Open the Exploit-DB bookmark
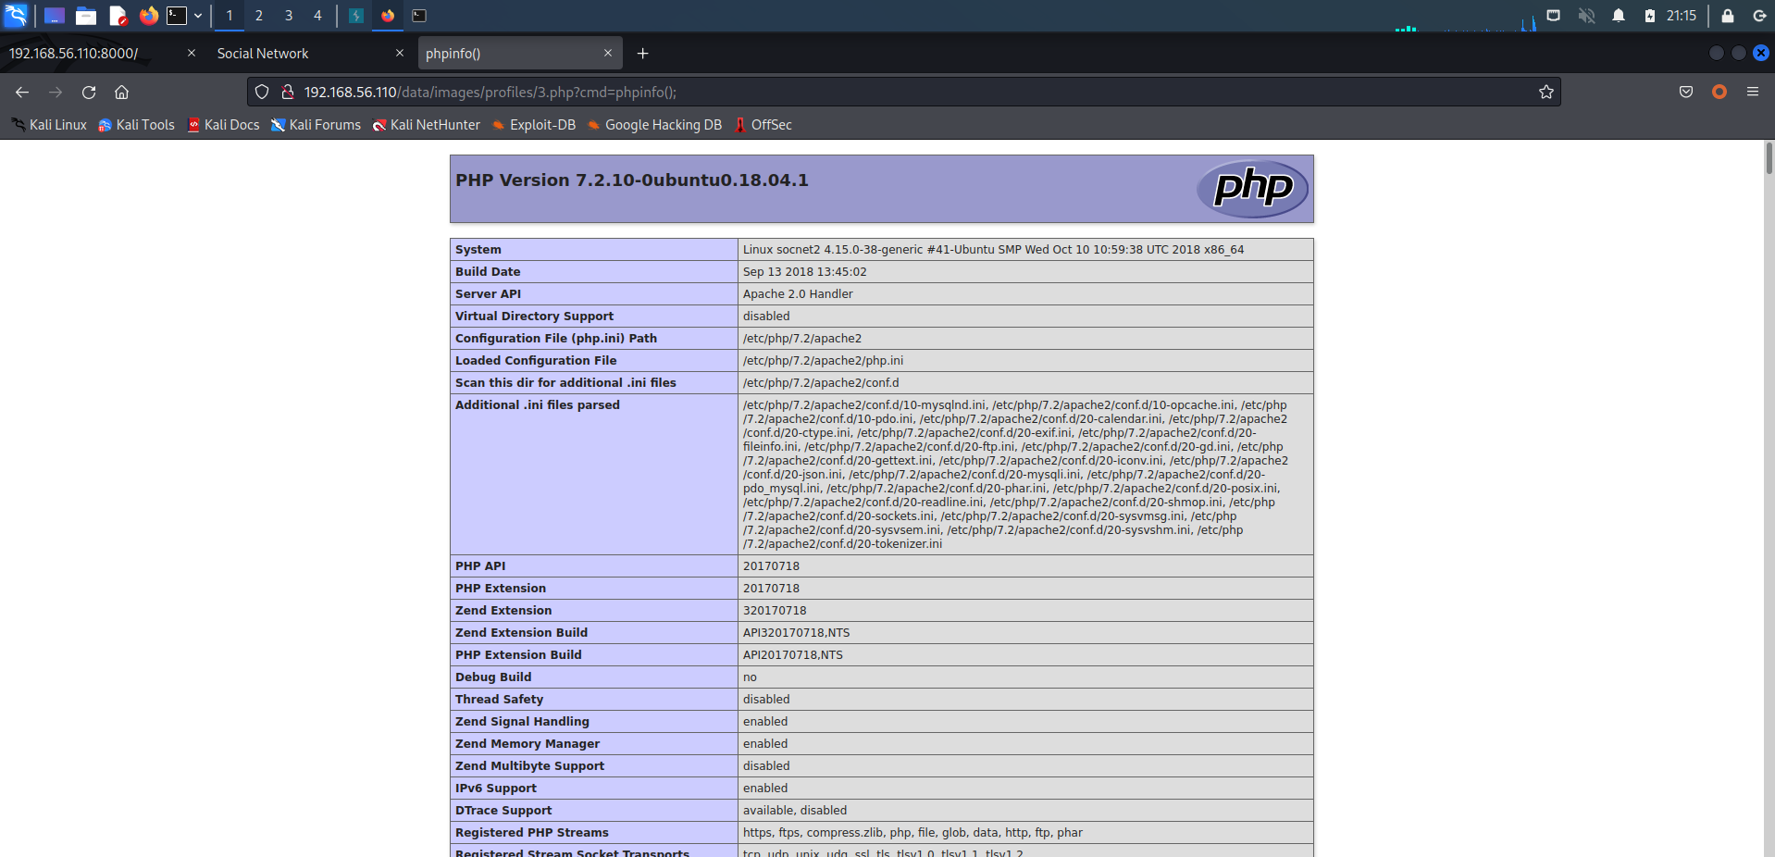 click(534, 125)
